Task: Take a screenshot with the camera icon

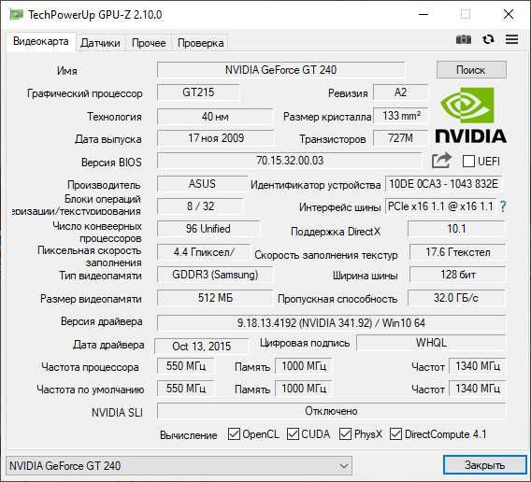Action: coord(464,39)
